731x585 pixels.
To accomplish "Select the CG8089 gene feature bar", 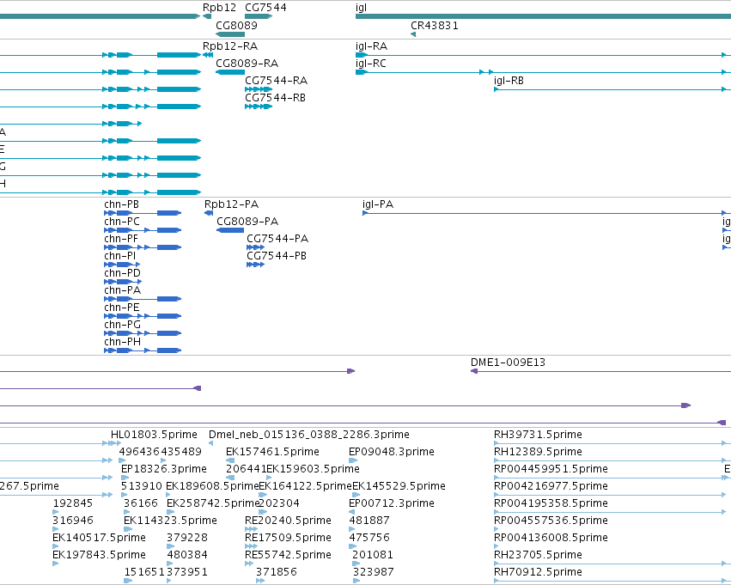I will 230,34.
